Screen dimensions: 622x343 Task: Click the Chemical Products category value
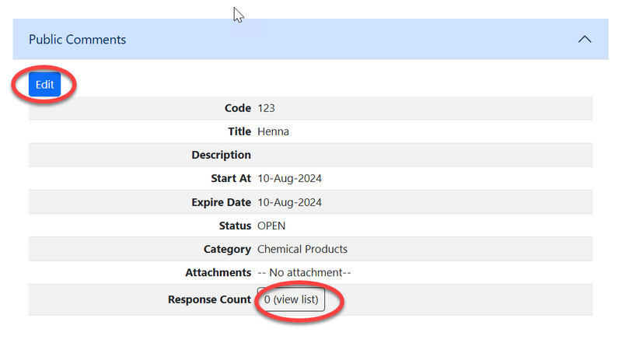click(302, 249)
